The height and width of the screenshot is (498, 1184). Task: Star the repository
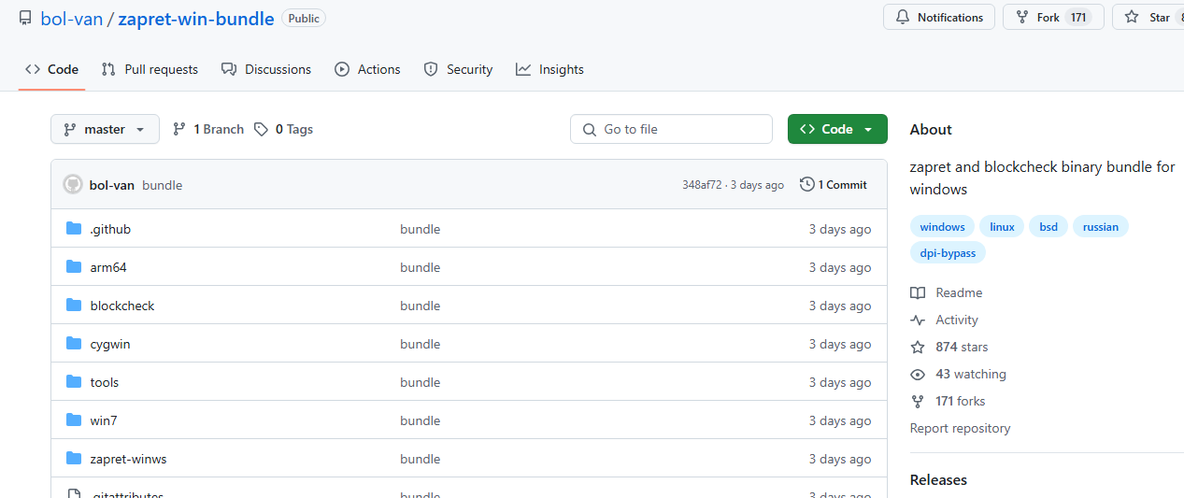[1148, 17]
